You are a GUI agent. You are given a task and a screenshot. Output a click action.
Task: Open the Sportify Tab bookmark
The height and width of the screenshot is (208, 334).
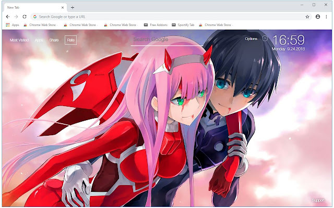pyautogui.click(x=183, y=25)
